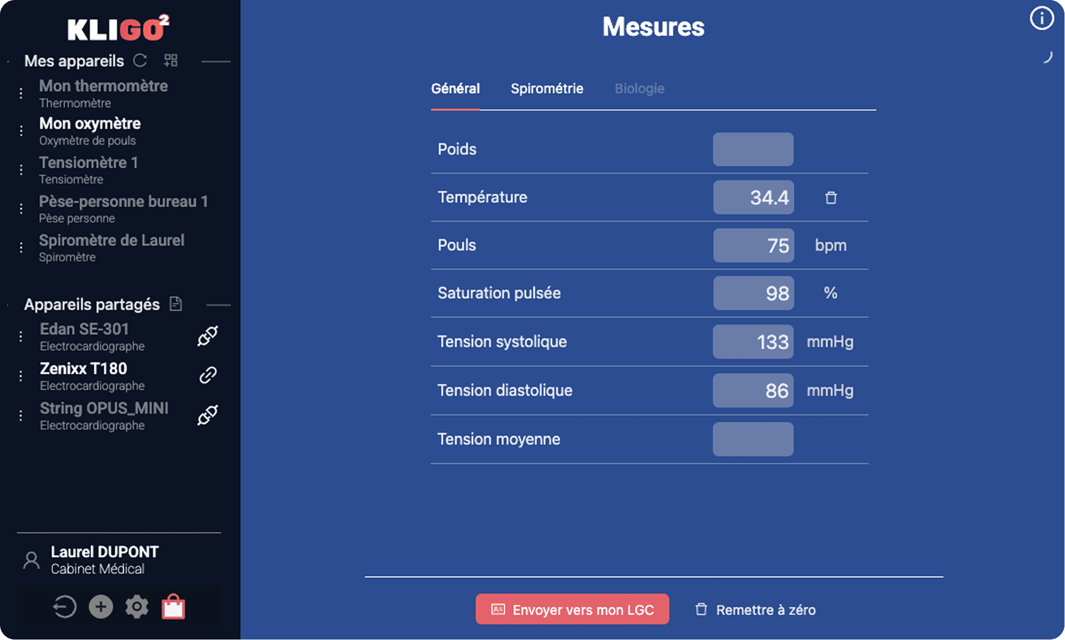Viewport: 1065px width, 640px height.
Task: Click the empty Poids input field
Action: 753,149
